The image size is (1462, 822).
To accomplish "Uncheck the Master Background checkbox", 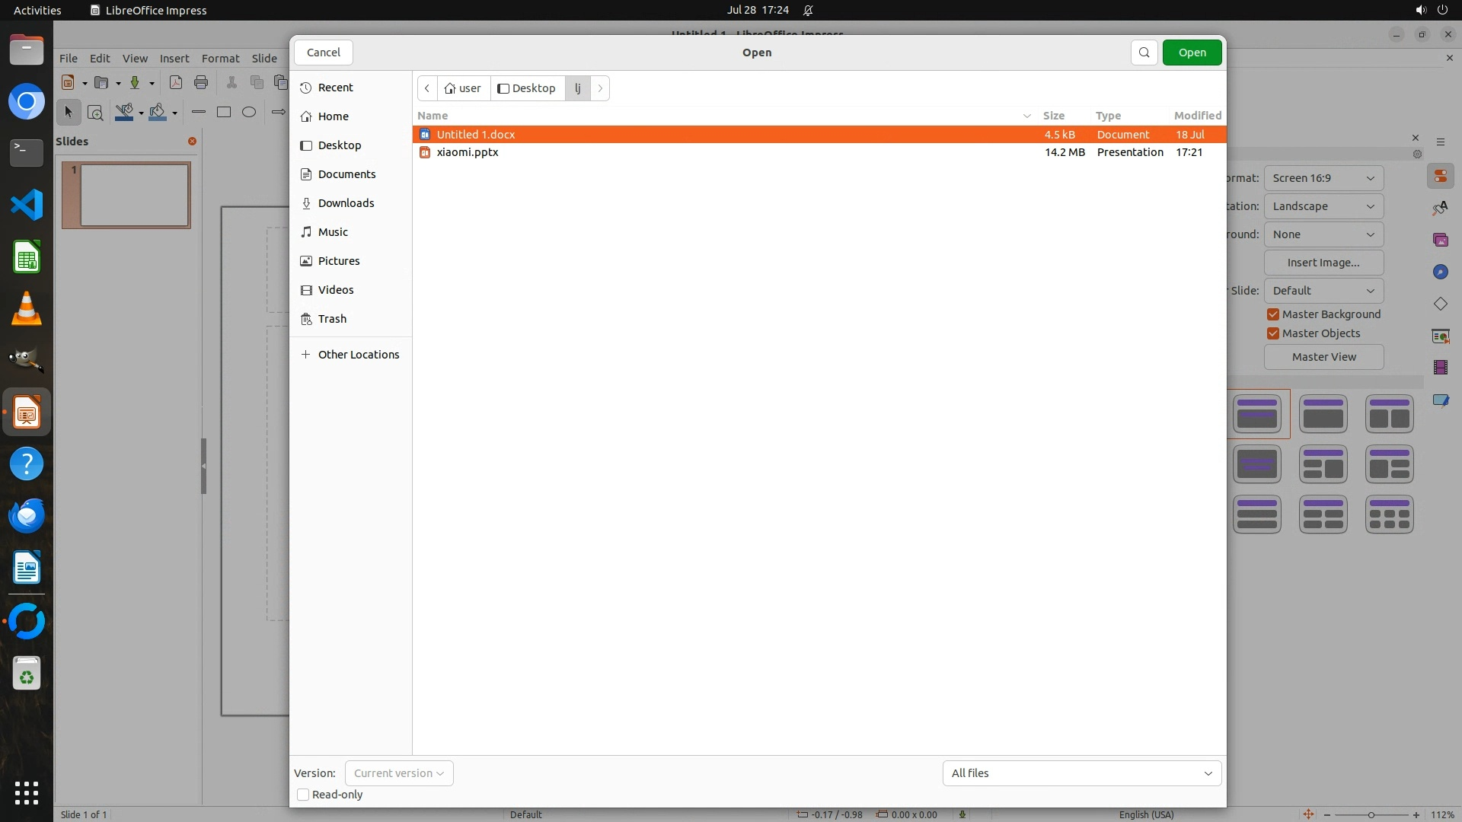I will click(x=1273, y=314).
